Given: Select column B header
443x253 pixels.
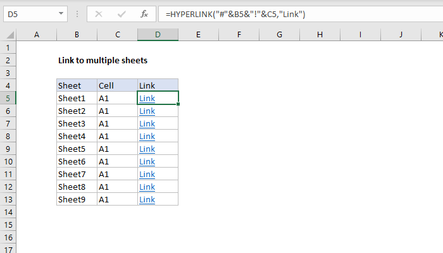Looking at the screenshot, I should [77, 35].
